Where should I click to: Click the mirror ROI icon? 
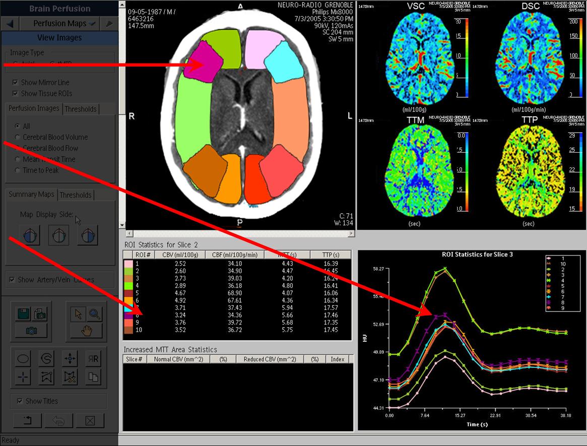point(93,359)
